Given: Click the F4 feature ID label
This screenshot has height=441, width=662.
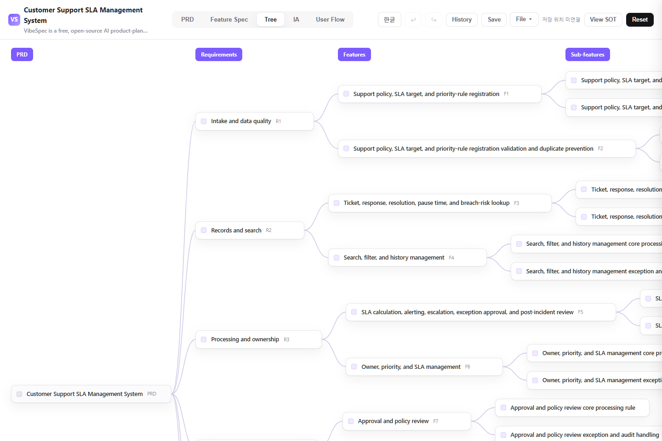Looking at the screenshot, I should 451,258.
